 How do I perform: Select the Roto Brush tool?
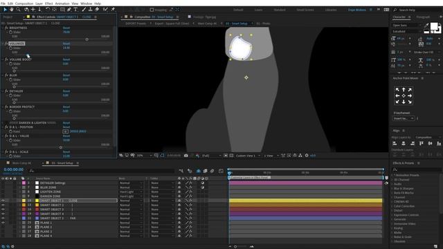pos(105,10)
